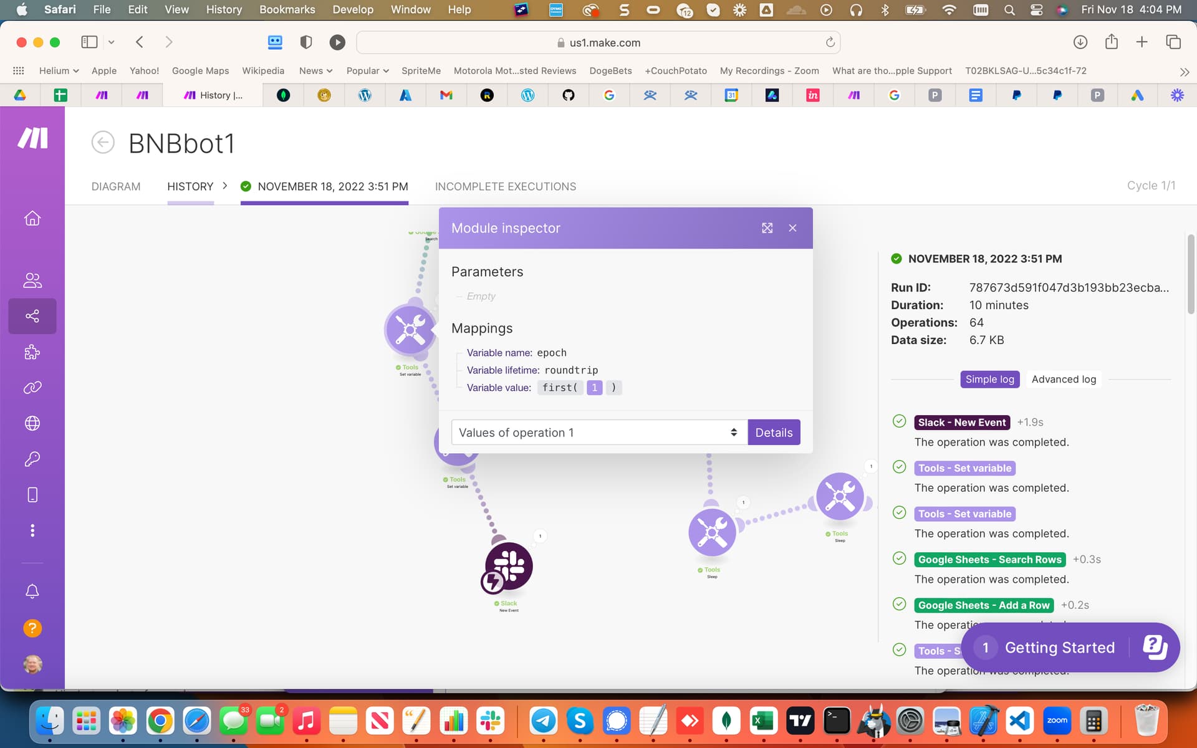This screenshot has height=748, width=1197.
Task: Switch to Advanced log view
Action: coord(1063,379)
